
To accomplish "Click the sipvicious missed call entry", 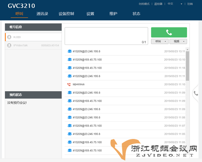I will pyautogui.click(x=125, y=84).
